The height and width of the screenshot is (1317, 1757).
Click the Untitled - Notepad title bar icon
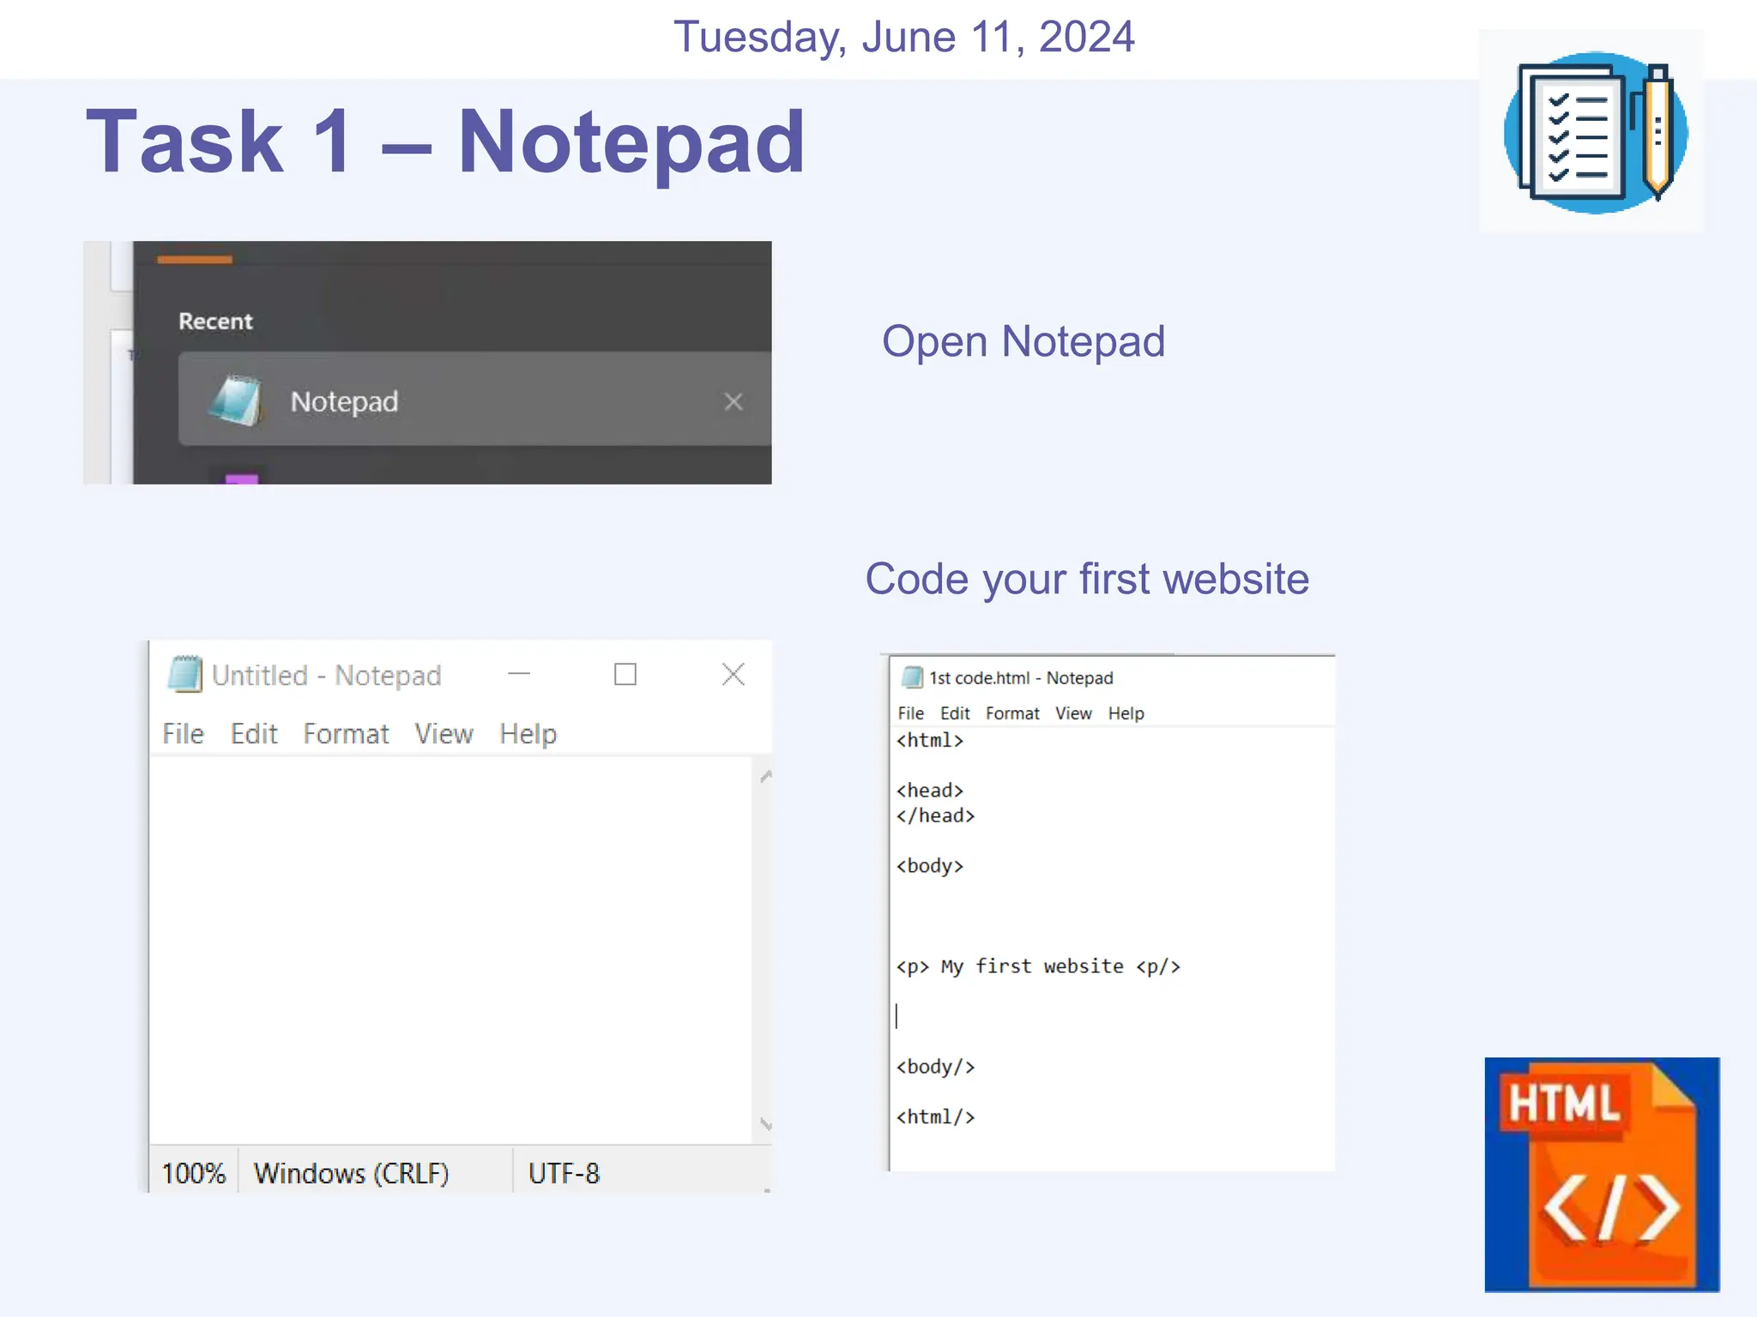click(184, 674)
